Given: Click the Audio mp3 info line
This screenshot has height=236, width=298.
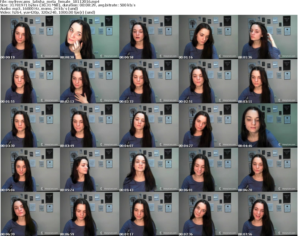Looking at the screenshot, I should pos(39,9).
